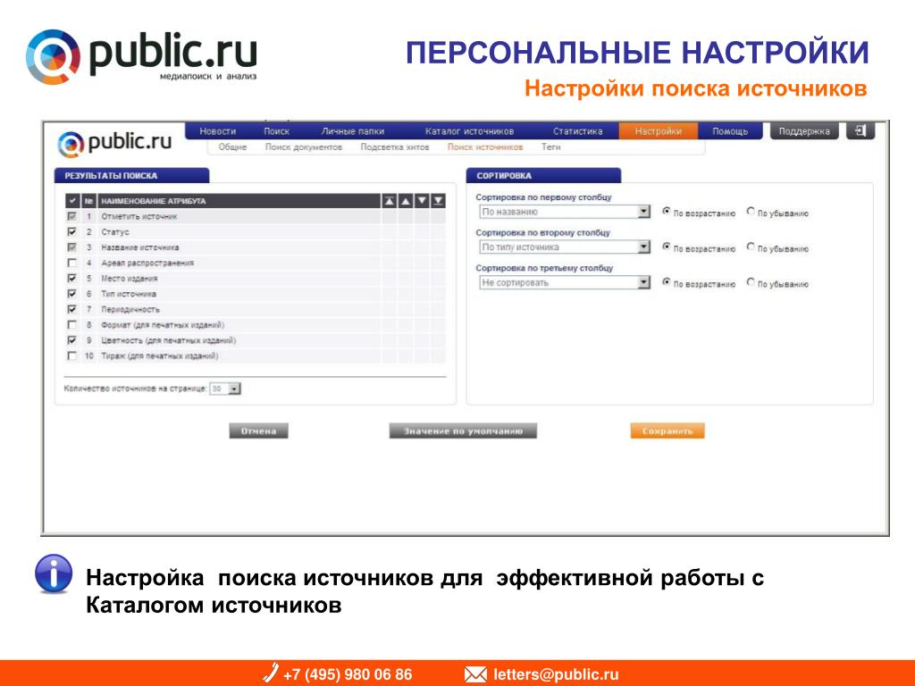Image resolution: width=915 pixels, height=686 pixels.
Task: Click the move-up arrow icon in attribute header
Action: click(406, 201)
